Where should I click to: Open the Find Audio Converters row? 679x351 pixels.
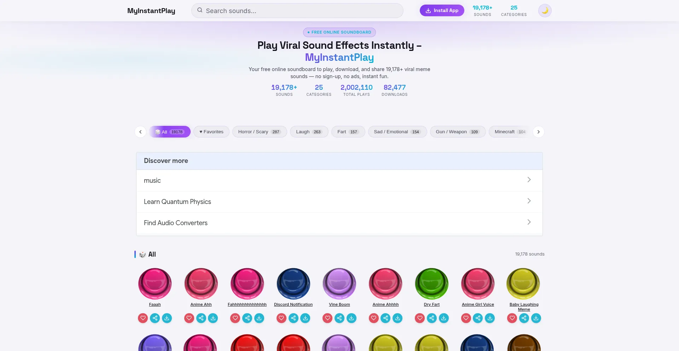pyautogui.click(x=339, y=223)
